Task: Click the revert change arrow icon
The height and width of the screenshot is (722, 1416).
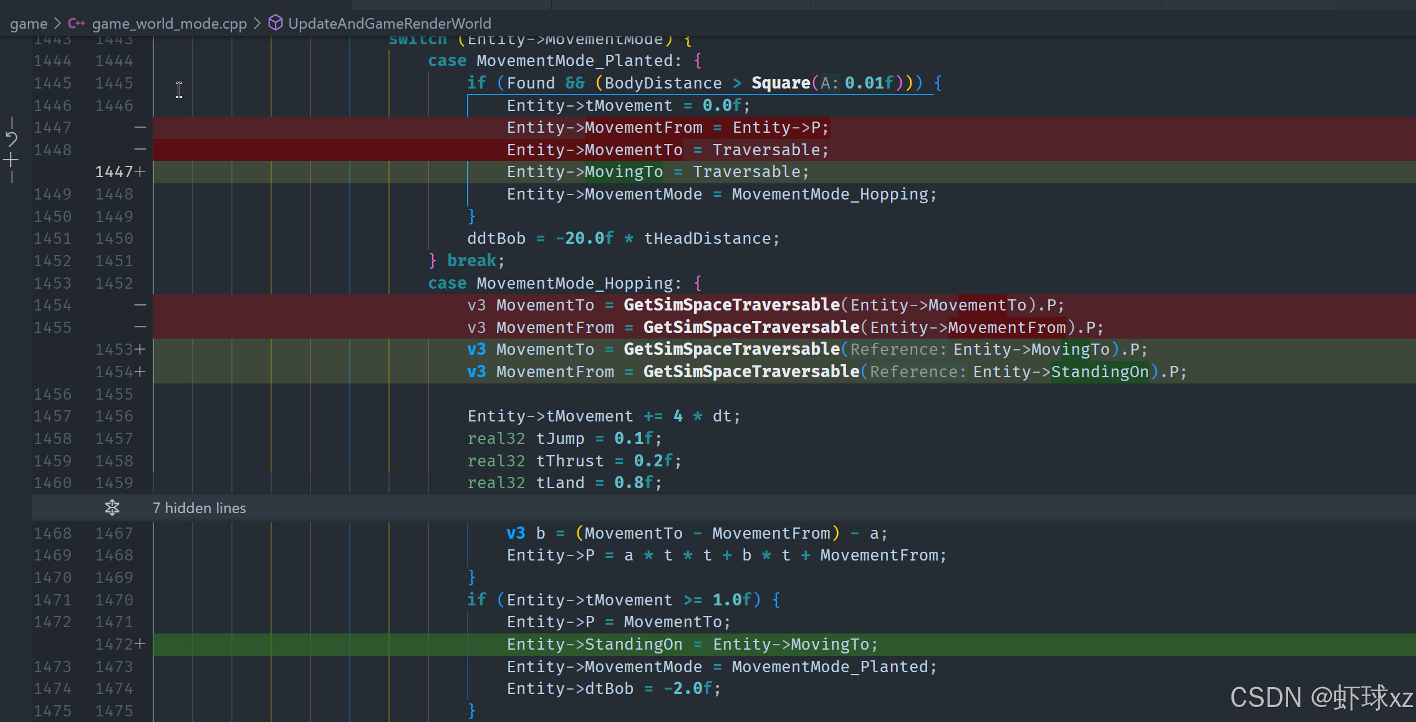Action: pos(11,138)
